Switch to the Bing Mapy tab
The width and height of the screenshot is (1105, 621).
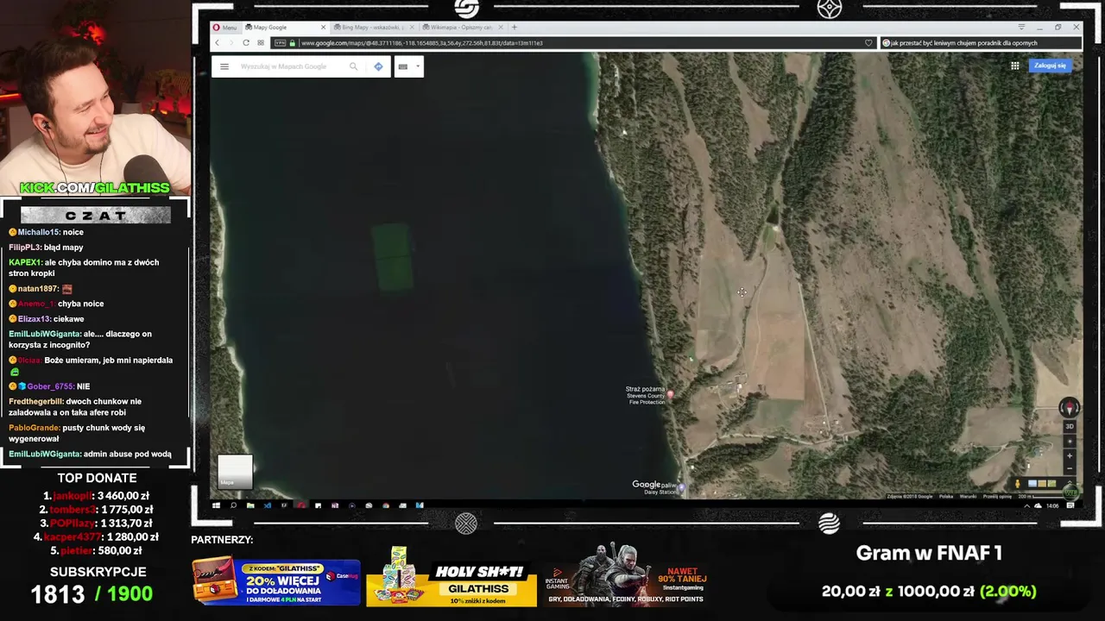coord(373,28)
